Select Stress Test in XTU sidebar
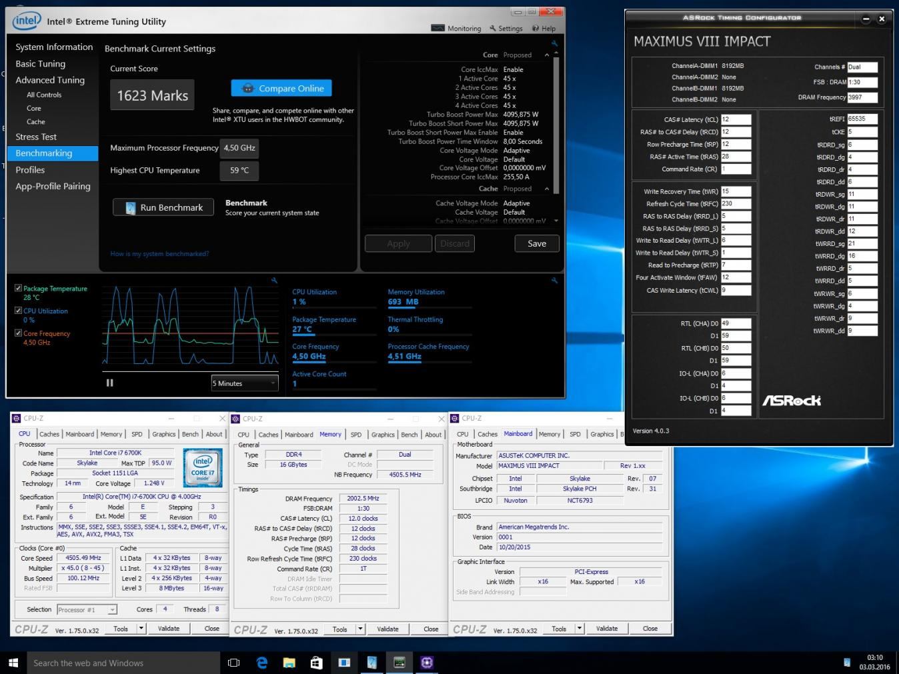Viewport: 899px width, 674px height. (36, 137)
